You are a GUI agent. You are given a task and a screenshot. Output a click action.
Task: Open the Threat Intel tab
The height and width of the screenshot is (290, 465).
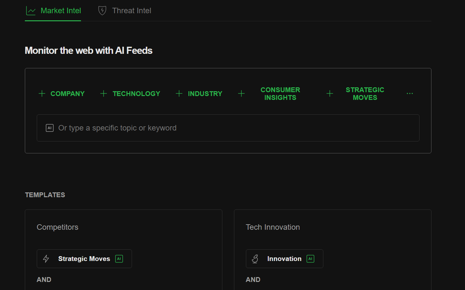(125, 11)
